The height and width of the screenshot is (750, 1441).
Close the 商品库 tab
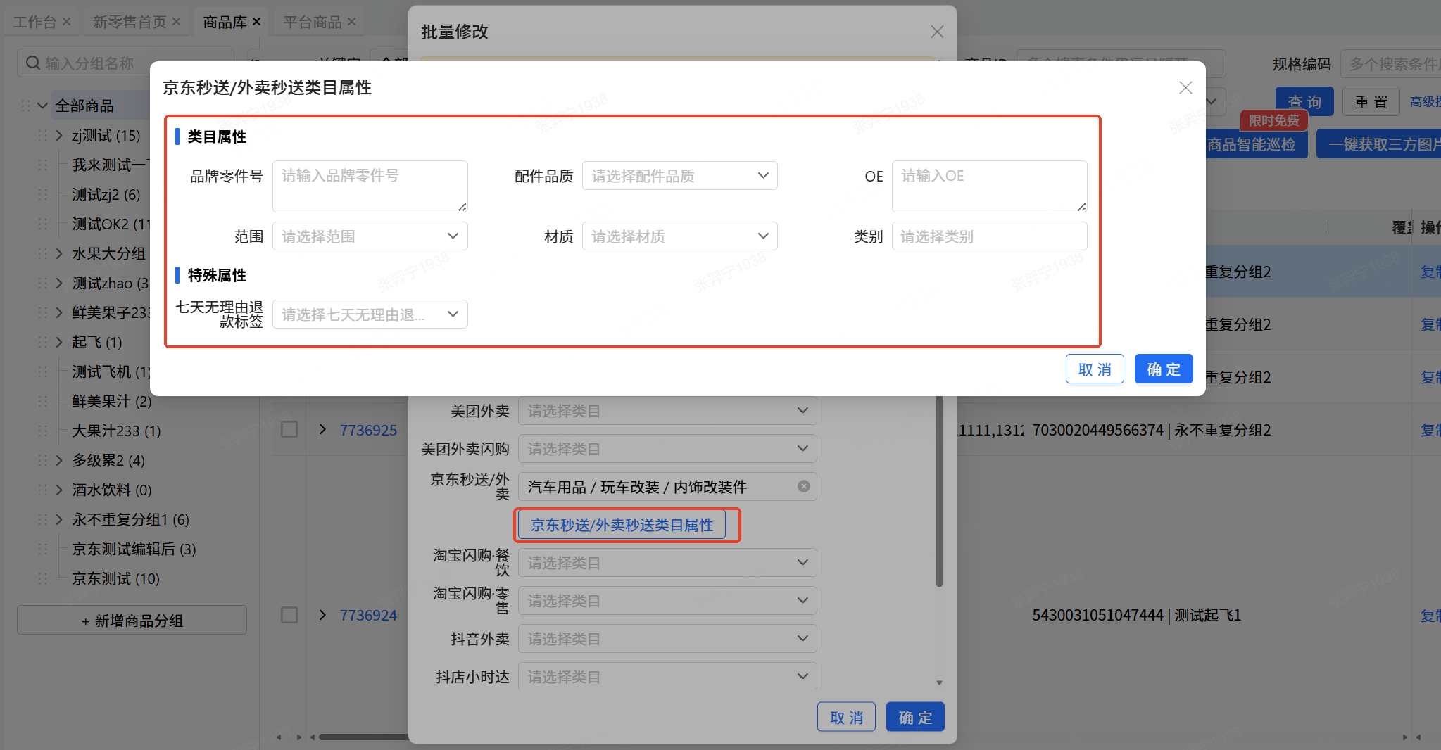click(x=256, y=22)
